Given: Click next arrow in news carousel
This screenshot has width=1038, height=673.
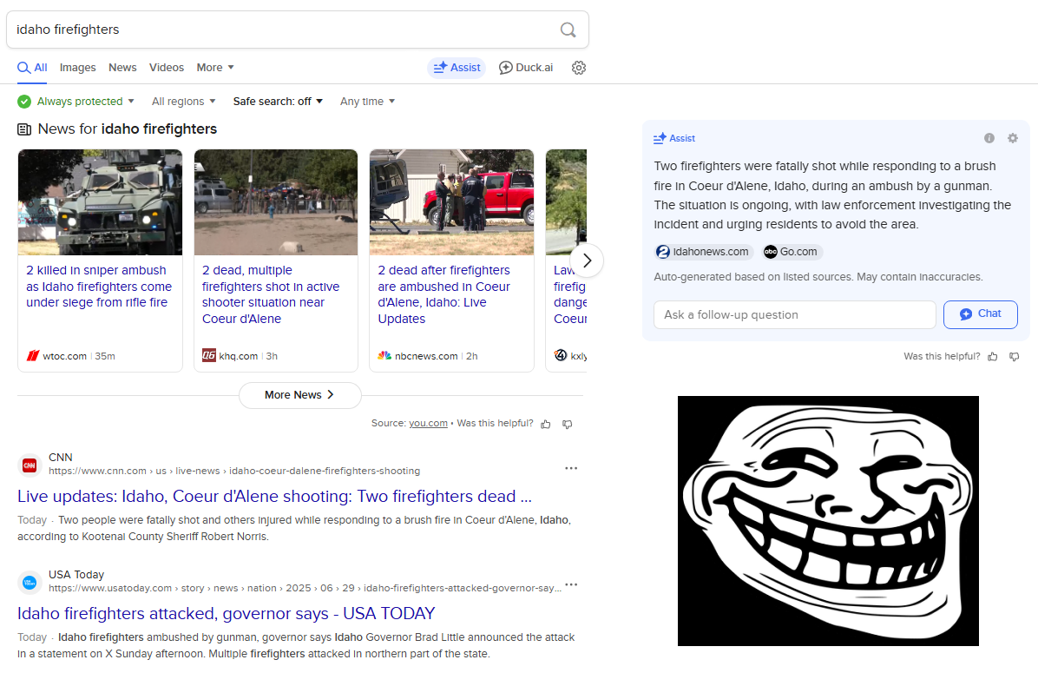Looking at the screenshot, I should tap(587, 261).
